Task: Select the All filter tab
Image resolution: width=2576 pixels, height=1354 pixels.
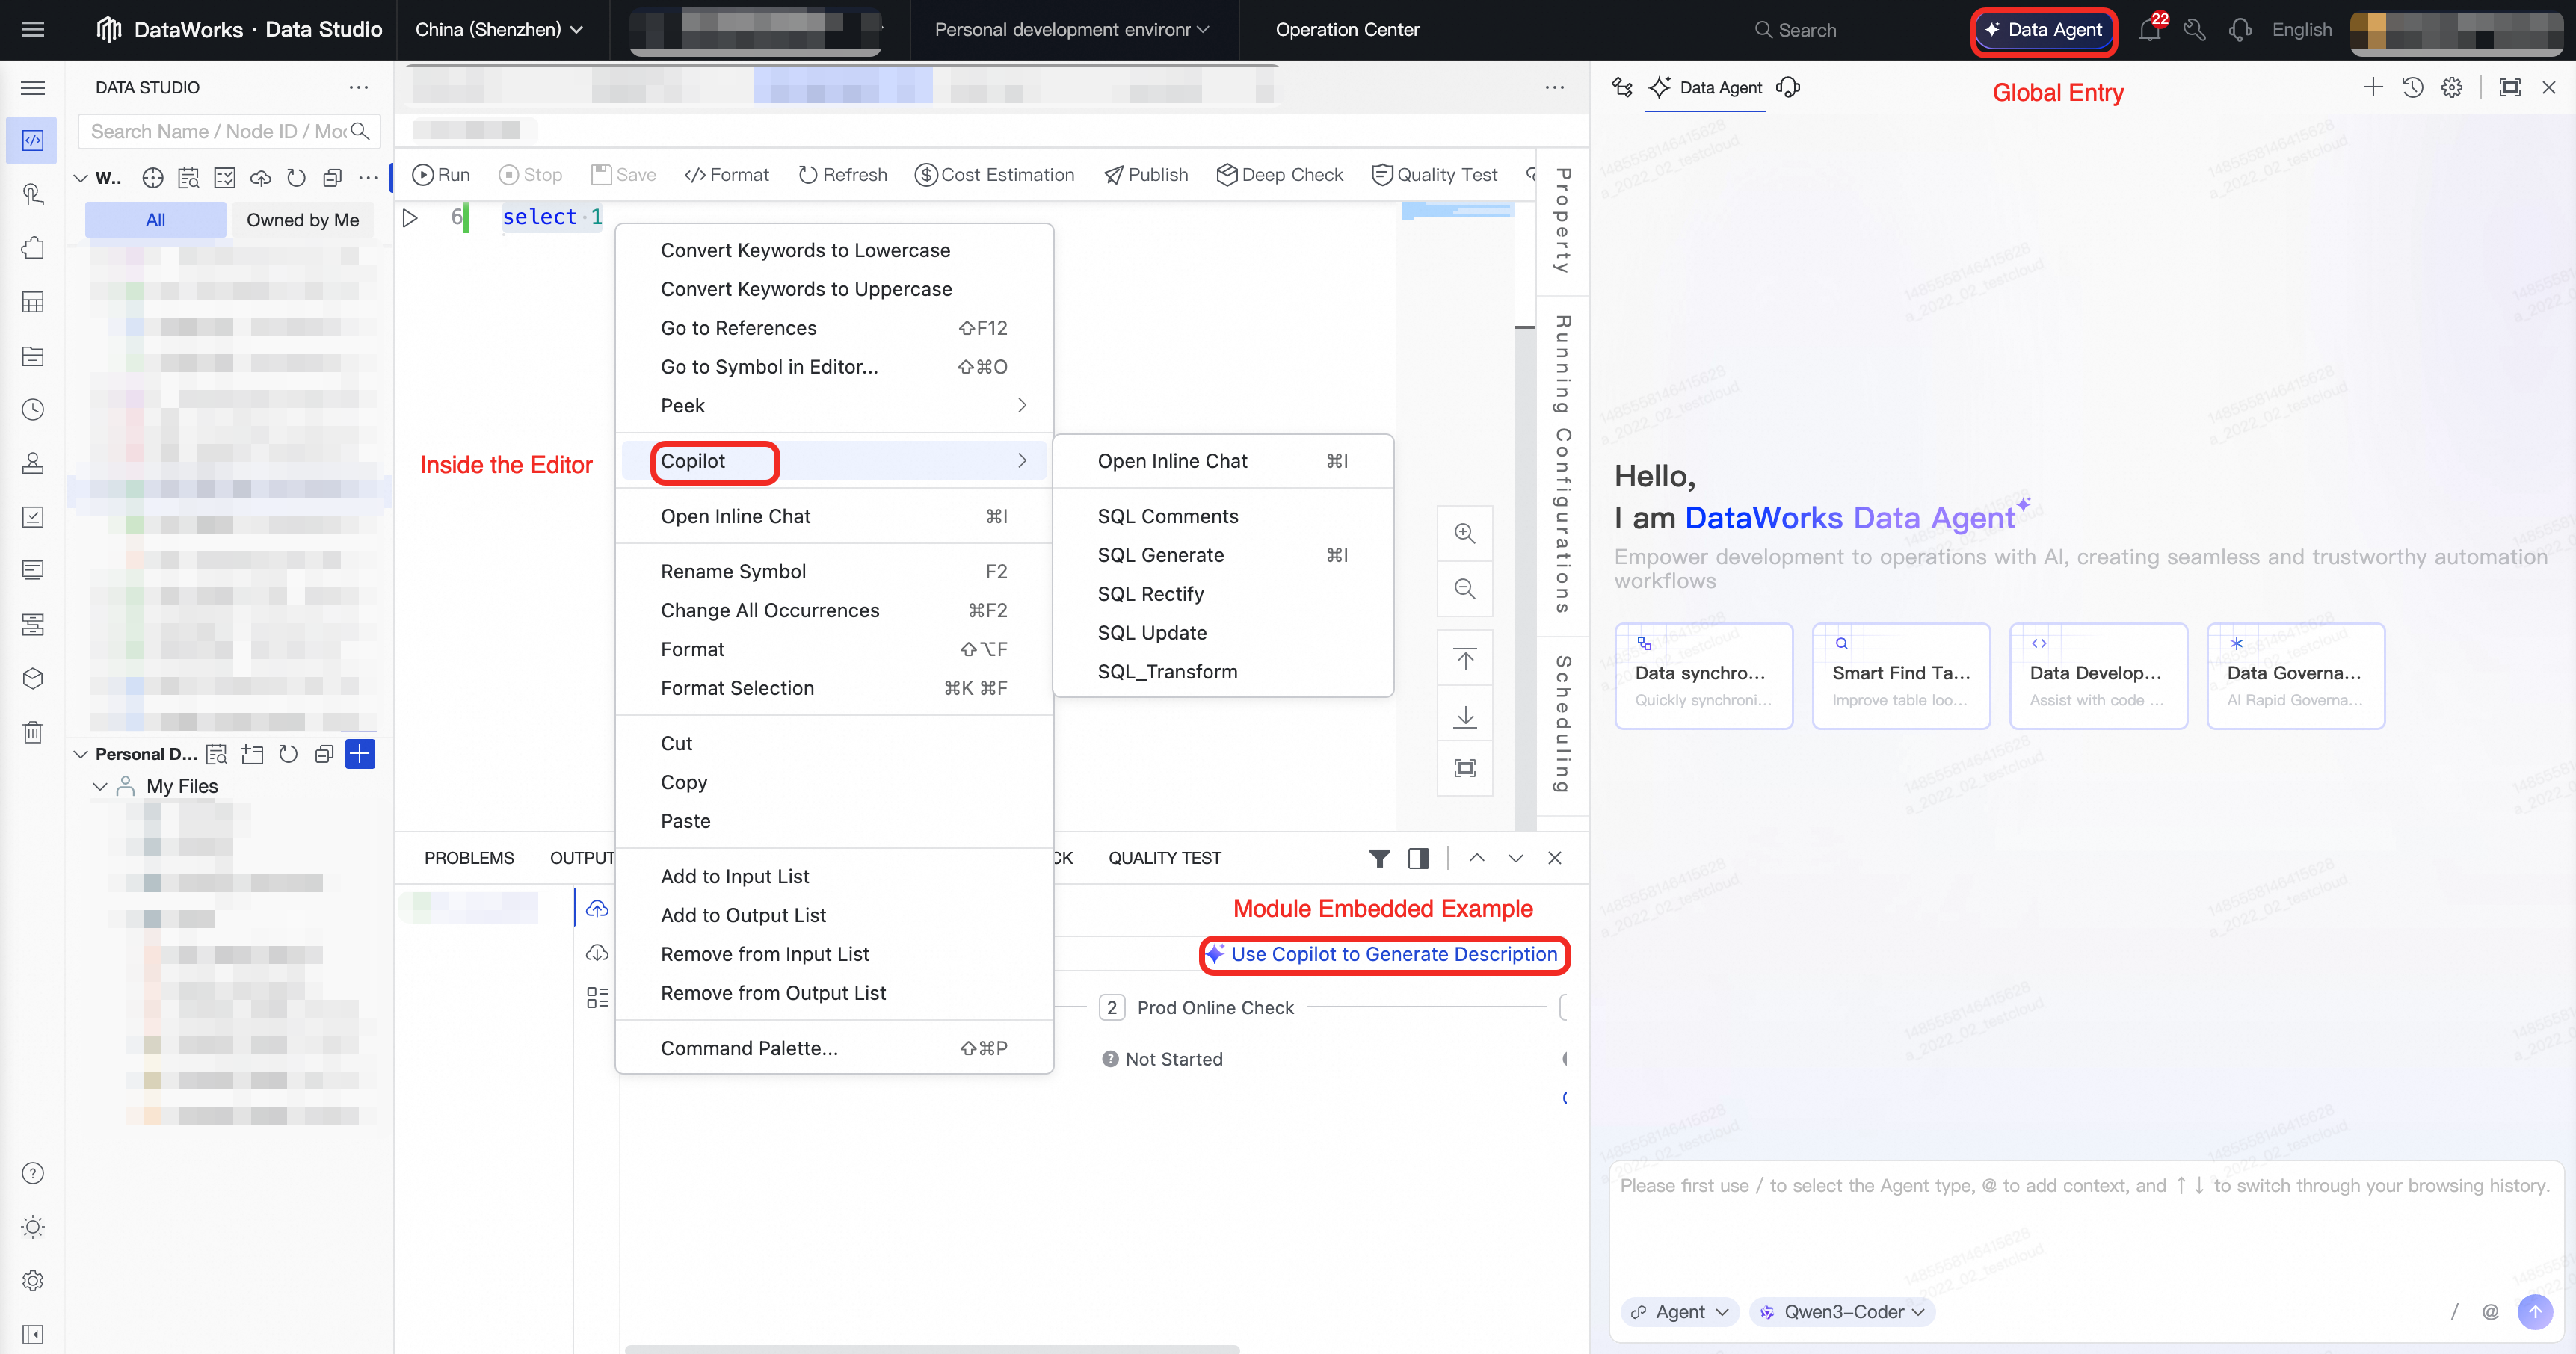Action: point(155,220)
